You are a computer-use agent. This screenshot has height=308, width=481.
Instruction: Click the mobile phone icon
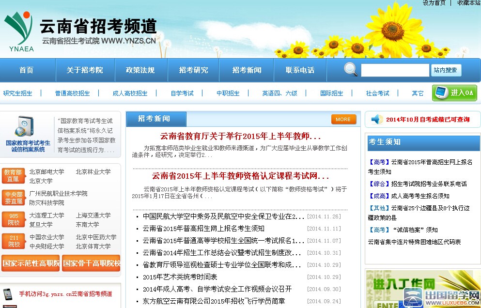click(x=8, y=294)
